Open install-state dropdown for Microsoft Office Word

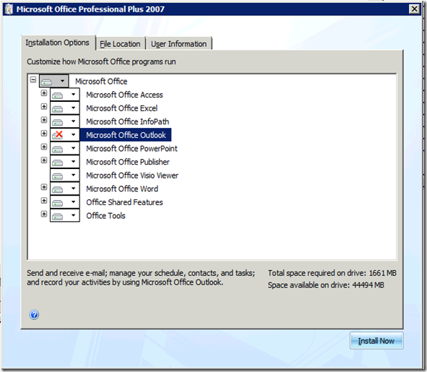[x=65, y=189]
